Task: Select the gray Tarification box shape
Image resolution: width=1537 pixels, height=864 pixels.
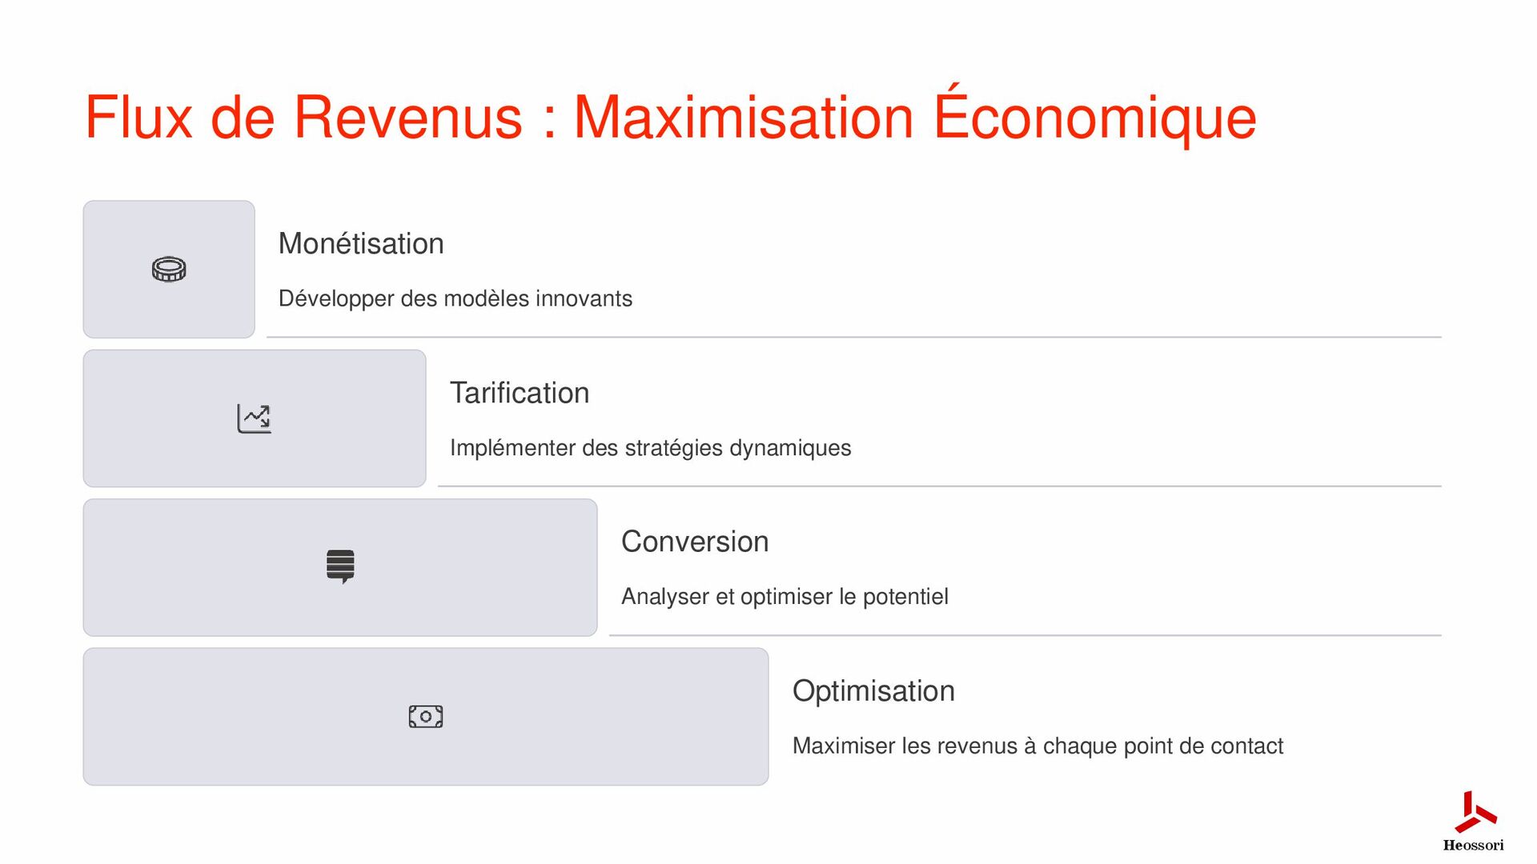Action: point(255,418)
